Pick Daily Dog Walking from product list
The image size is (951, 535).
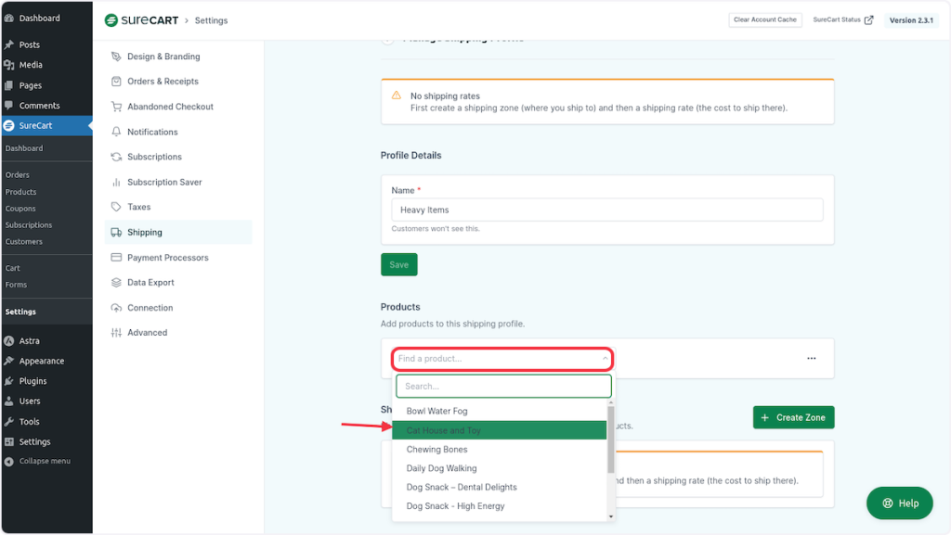pyautogui.click(x=441, y=468)
